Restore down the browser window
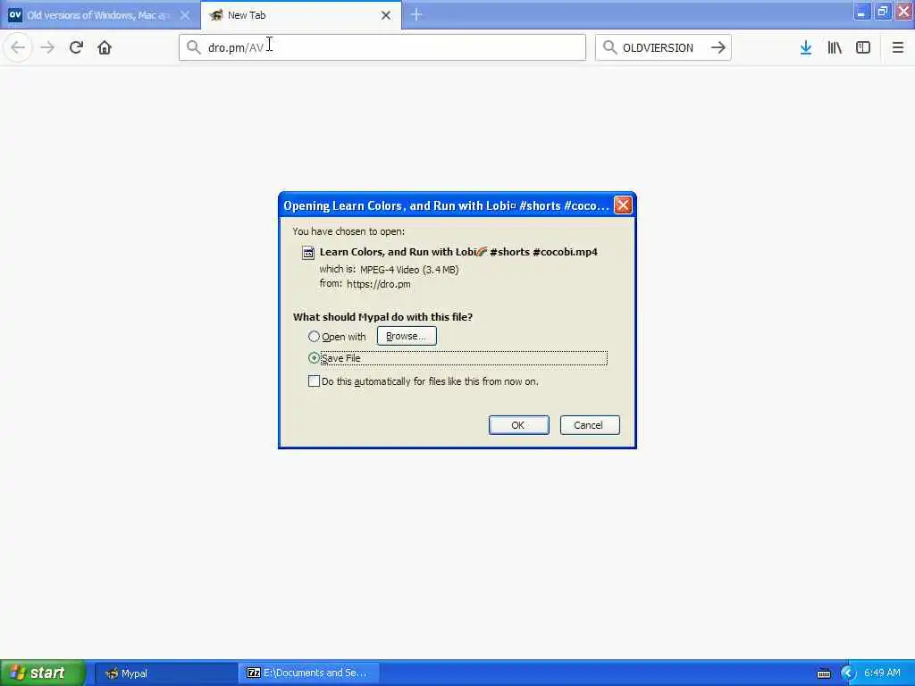The image size is (915, 686). click(x=882, y=12)
